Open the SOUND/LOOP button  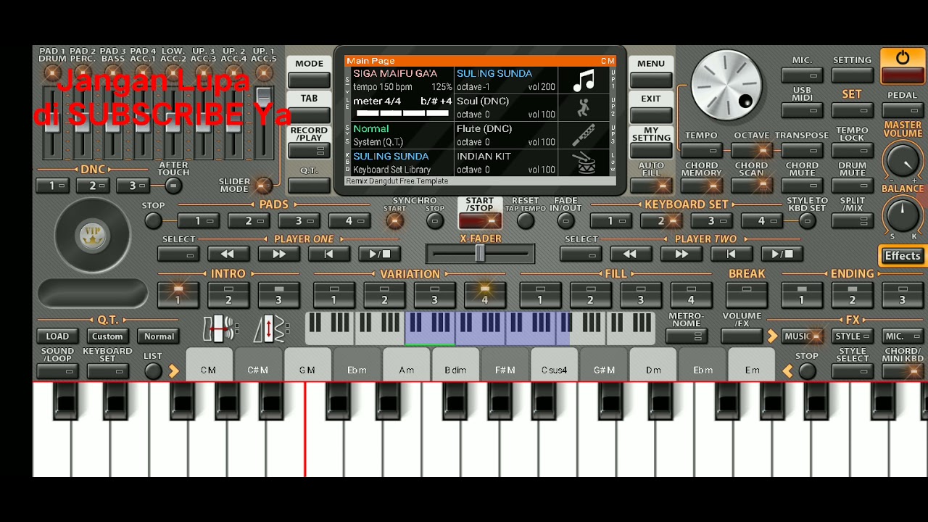tap(57, 371)
